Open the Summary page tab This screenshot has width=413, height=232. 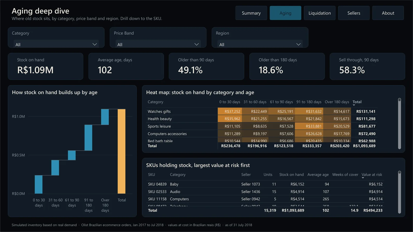tap(251, 13)
